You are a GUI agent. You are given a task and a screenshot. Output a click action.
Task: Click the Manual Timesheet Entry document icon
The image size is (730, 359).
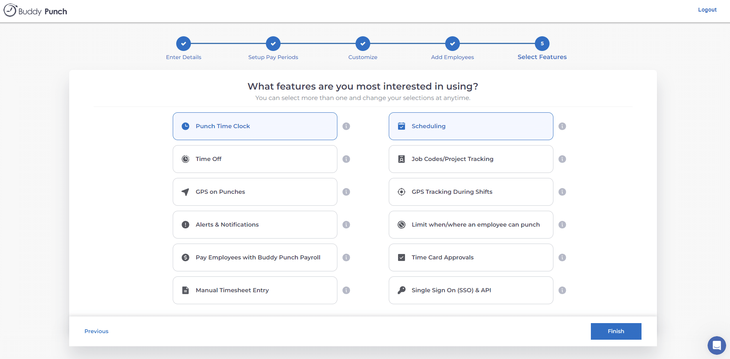[x=185, y=290]
